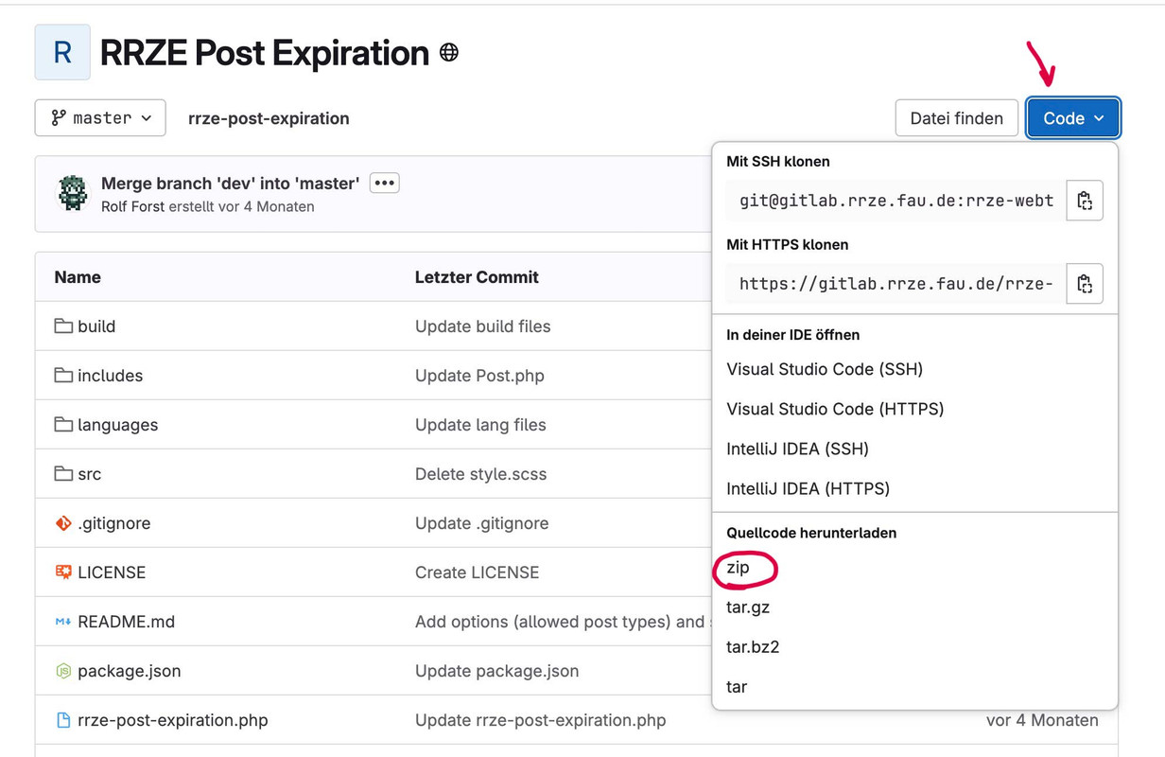Click the includes folder icon

click(x=63, y=376)
